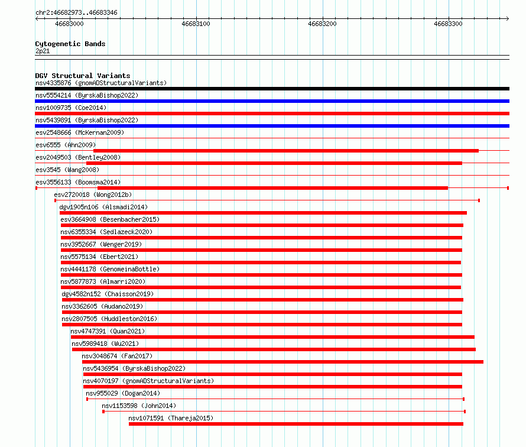Viewport: 526px width, 447px height.
Task: Click the chr2:46682973..46683346 coordinates text
Action: [x=76, y=12]
